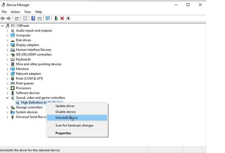
Task: Select Uninstall device in context menu
Action: pyautogui.click(x=77, y=118)
